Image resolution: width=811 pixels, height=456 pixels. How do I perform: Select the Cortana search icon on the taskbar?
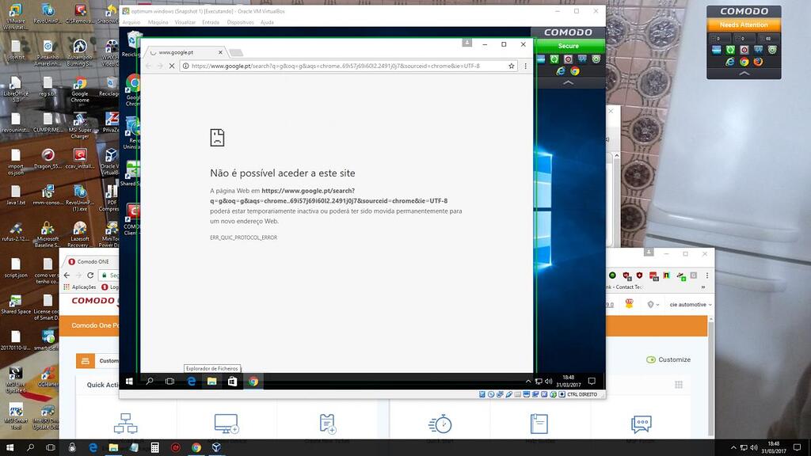(x=149, y=381)
